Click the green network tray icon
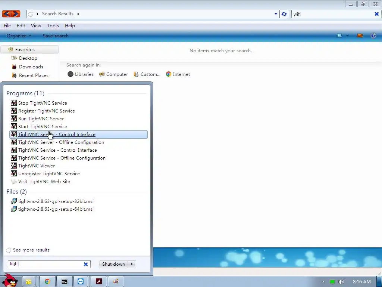Viewport: 382px width, 287px height. [x=332, y=282]
